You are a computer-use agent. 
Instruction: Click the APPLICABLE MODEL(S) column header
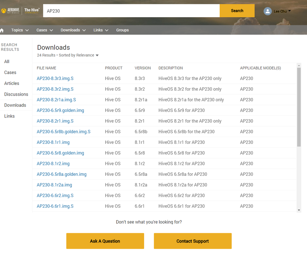pos(260,68)
